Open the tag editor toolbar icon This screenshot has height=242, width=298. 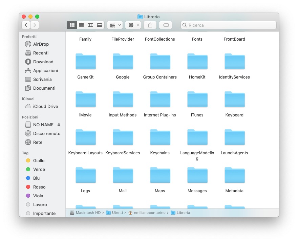[165, 25]
